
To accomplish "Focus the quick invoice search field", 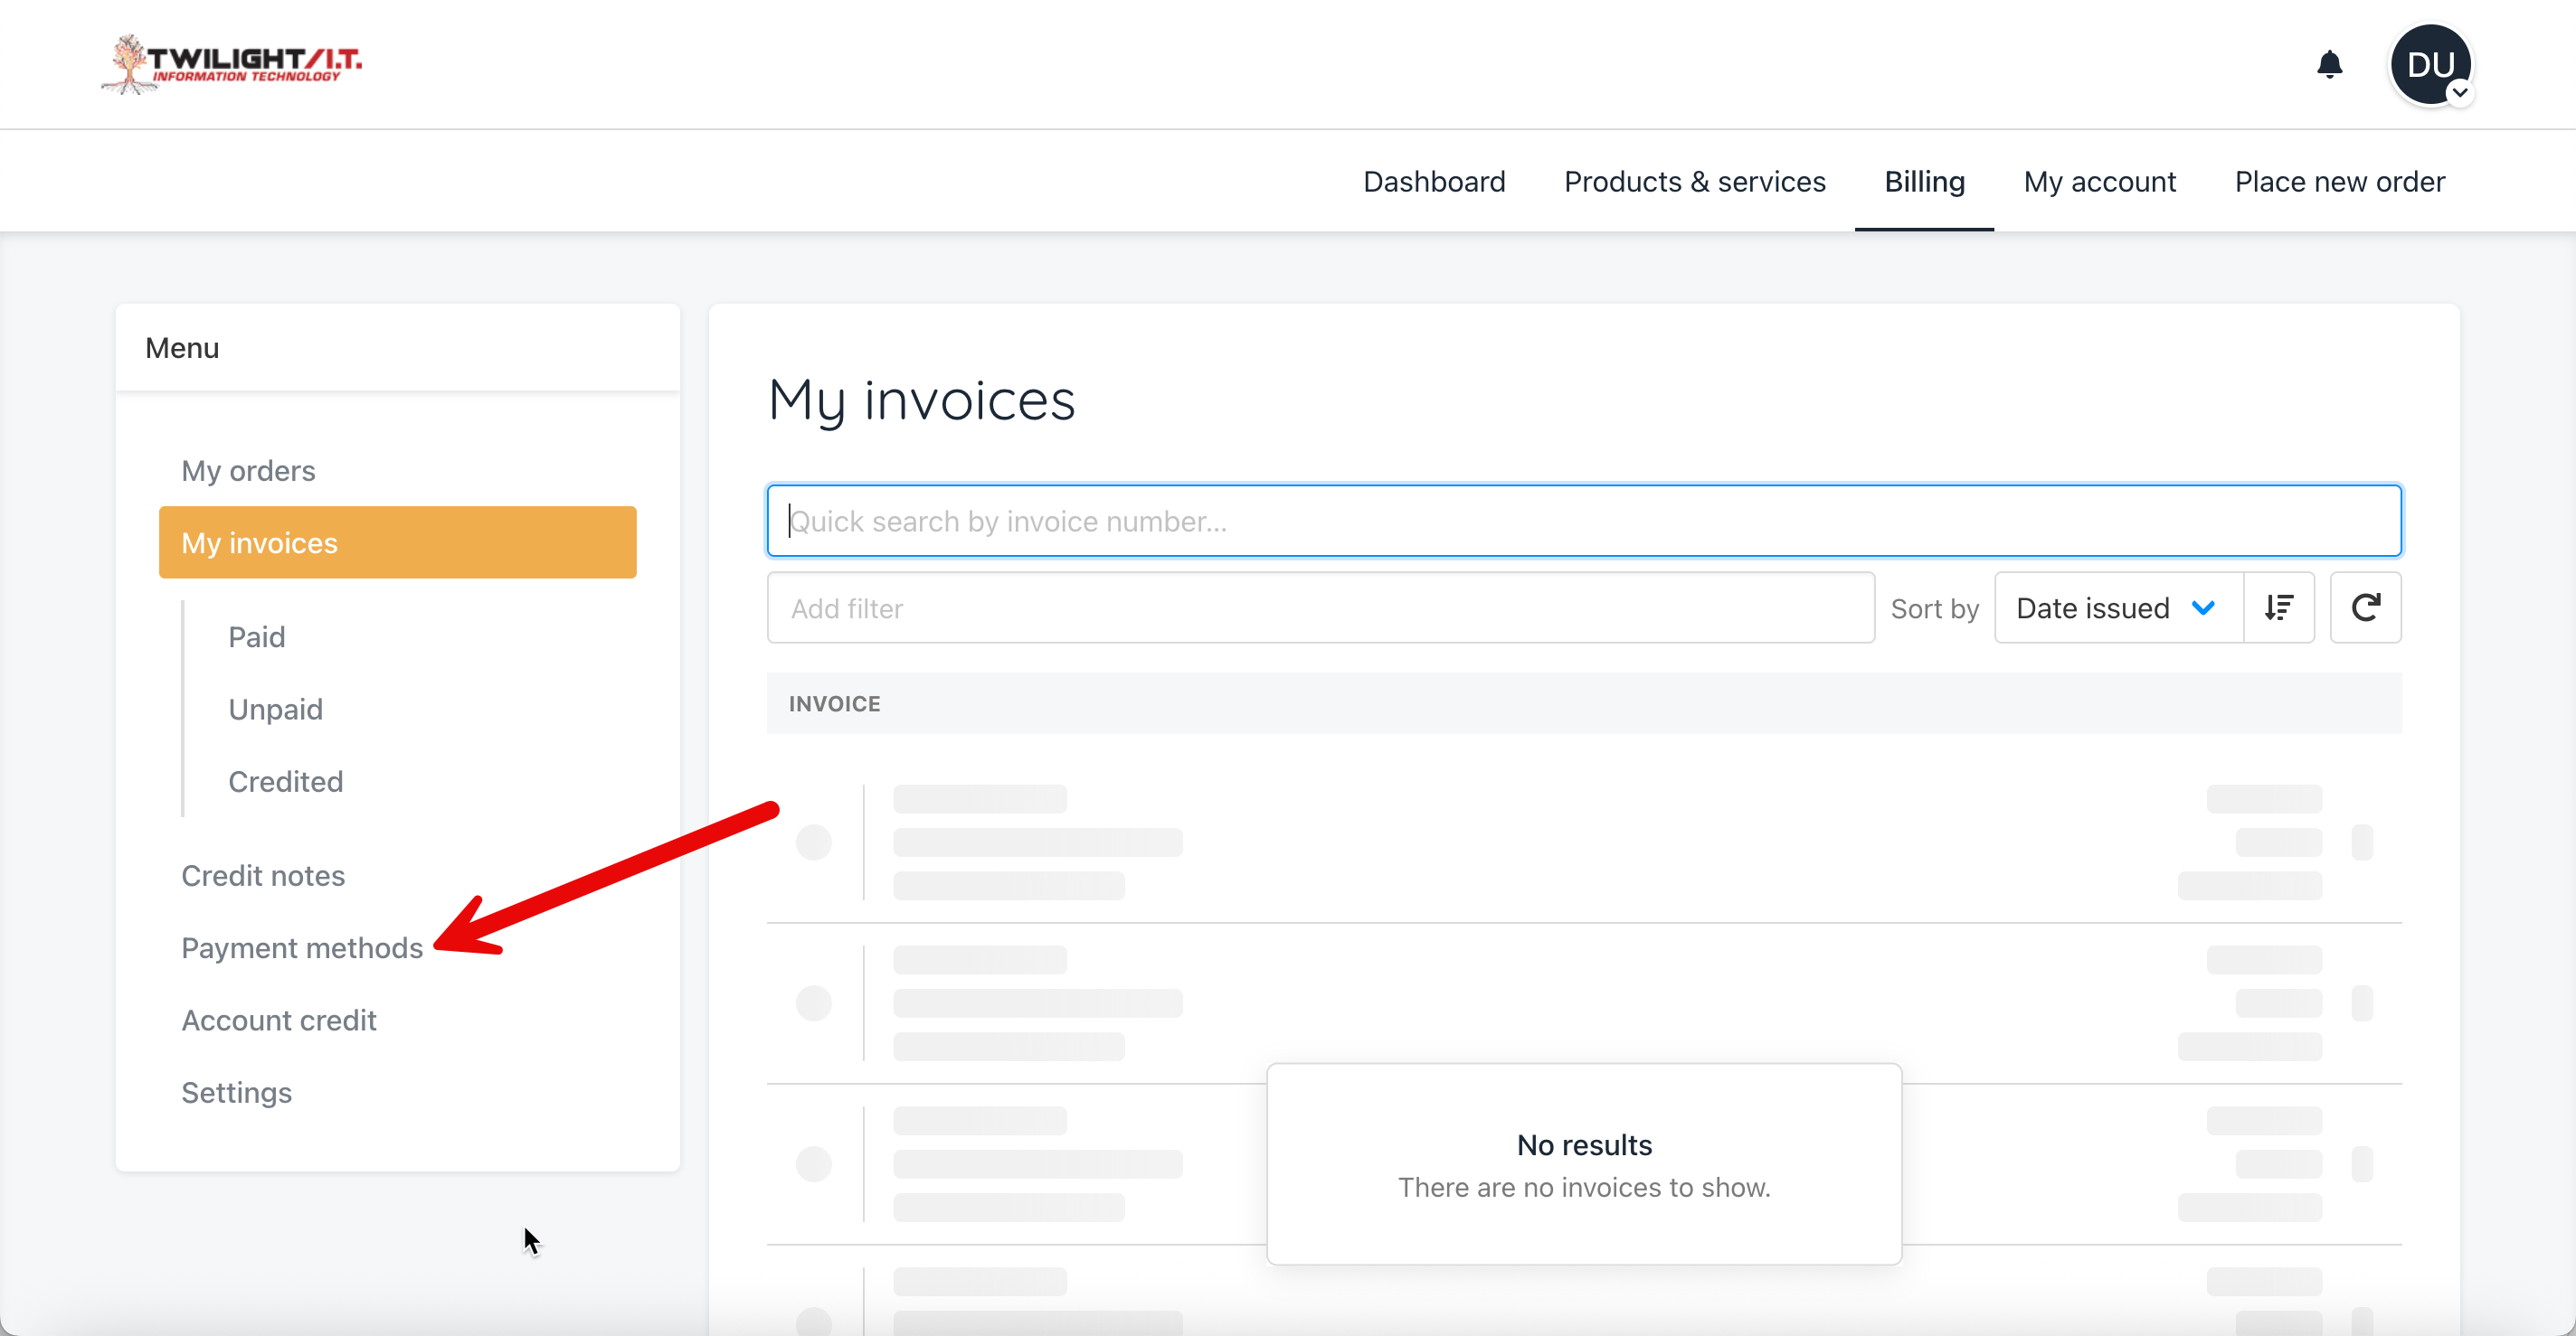I will pos(1583,521).
